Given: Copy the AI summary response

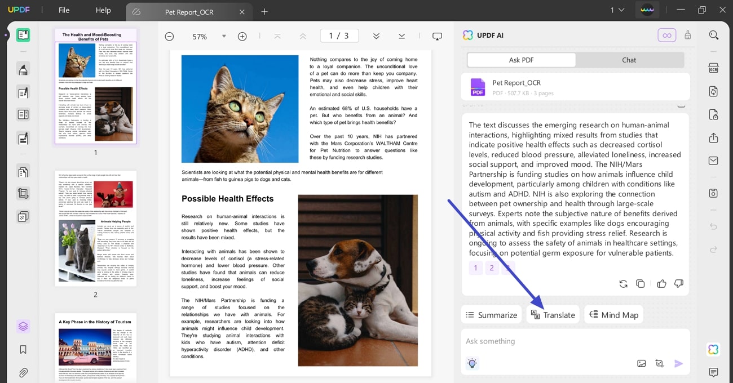Looking at the screenshot, I should click(x=641, y=284).
